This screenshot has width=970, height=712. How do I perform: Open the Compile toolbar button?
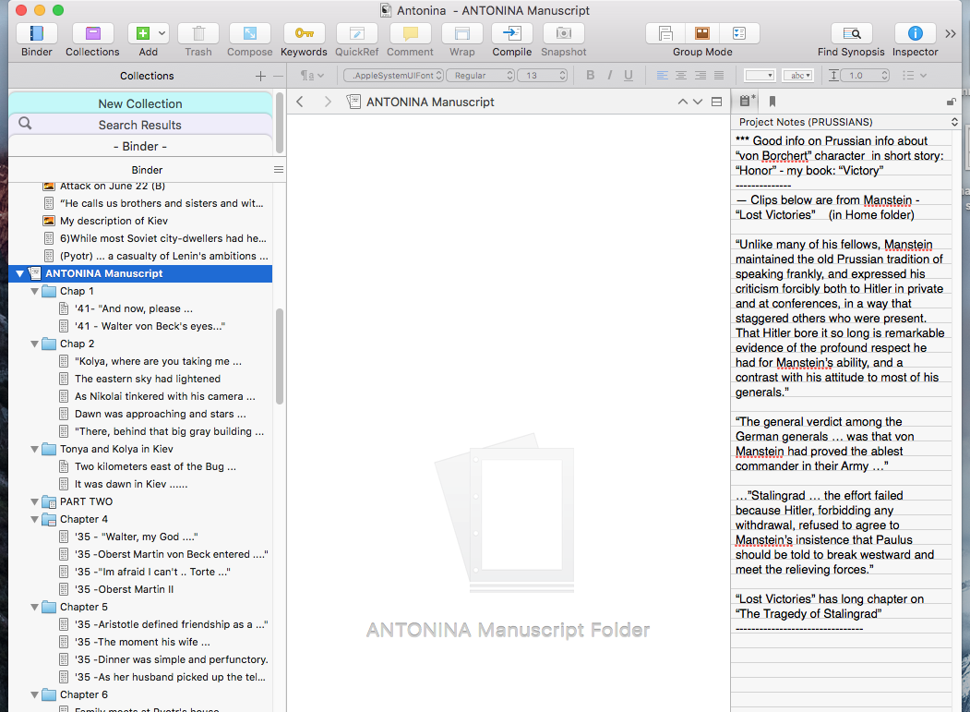[x=512, y=33]
